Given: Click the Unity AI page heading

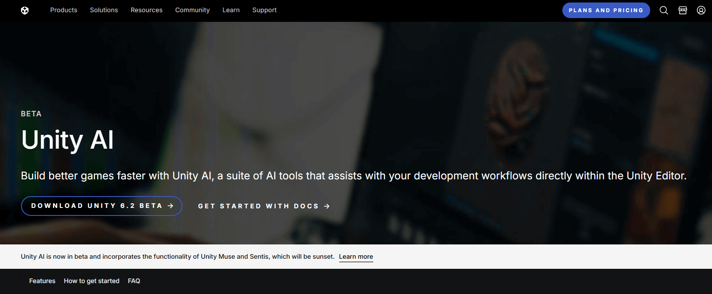Looking at the screenshot, I should point(67,140).
